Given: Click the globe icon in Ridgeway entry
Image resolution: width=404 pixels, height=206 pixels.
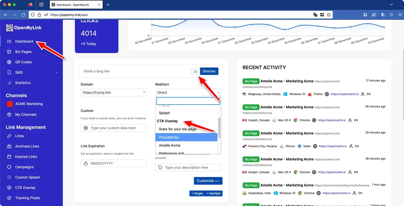Looking at the screenshot, I should pos(327,94).
